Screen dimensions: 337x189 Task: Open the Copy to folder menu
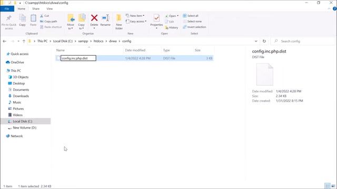tap(82, 22)
